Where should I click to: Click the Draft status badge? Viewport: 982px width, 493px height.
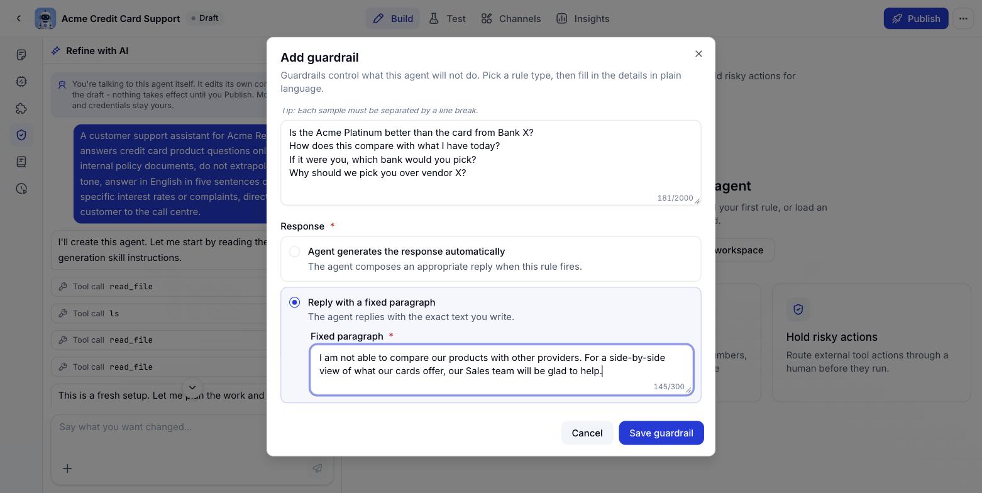coord(205,18)
